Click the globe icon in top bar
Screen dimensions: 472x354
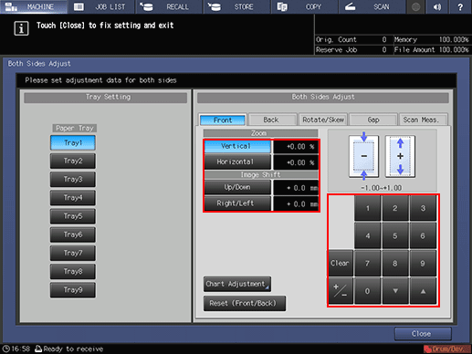[x=415, y=6]
